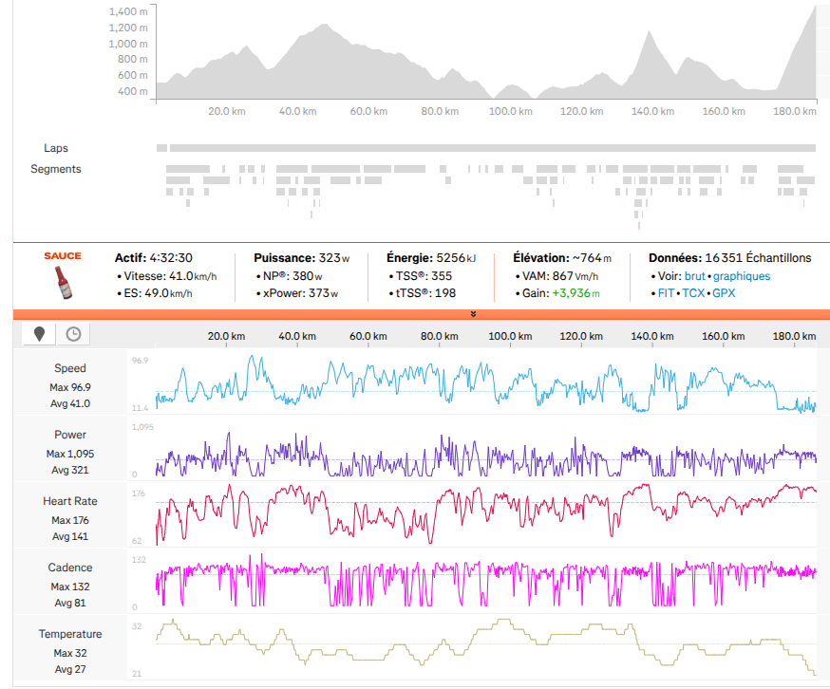
Task: Open the graphiques data view link
Action: 741,276
